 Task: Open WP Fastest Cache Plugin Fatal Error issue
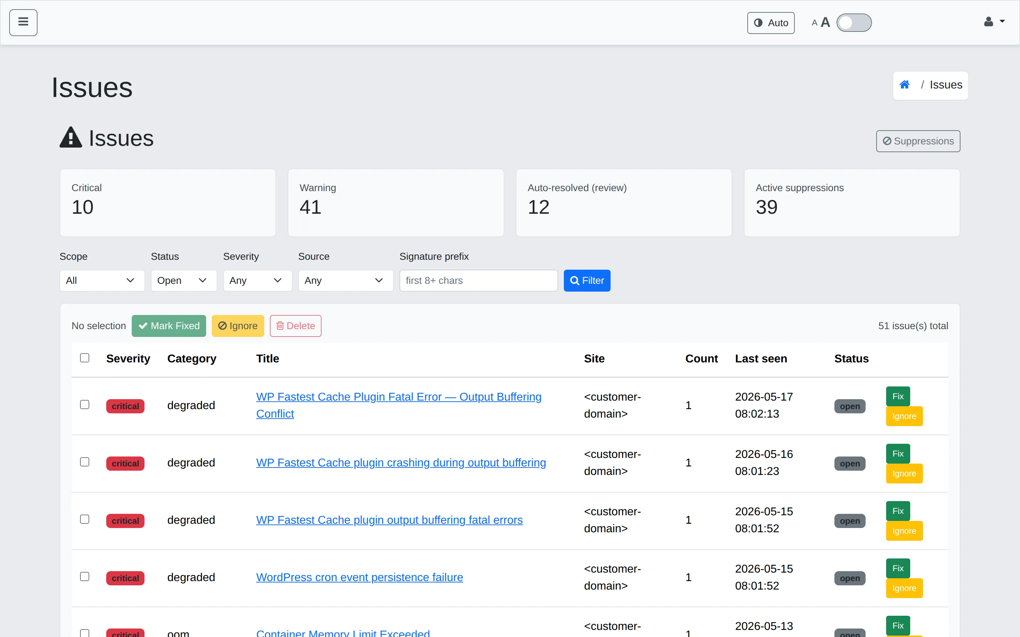[399, 405]
